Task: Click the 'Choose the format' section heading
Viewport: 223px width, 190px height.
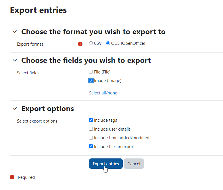Action: coord(93,32)
